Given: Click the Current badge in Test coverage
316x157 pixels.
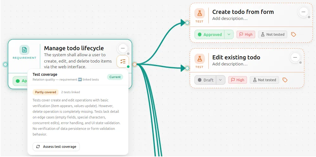Looking at the screenshot, I should 115,77.
